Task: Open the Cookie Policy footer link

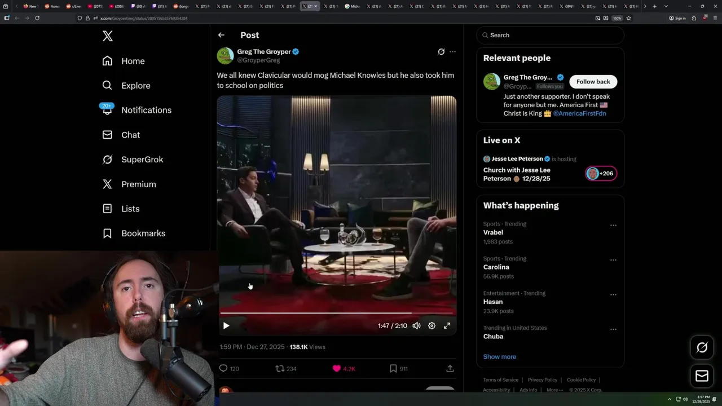Action: click(x=581, y=380)
